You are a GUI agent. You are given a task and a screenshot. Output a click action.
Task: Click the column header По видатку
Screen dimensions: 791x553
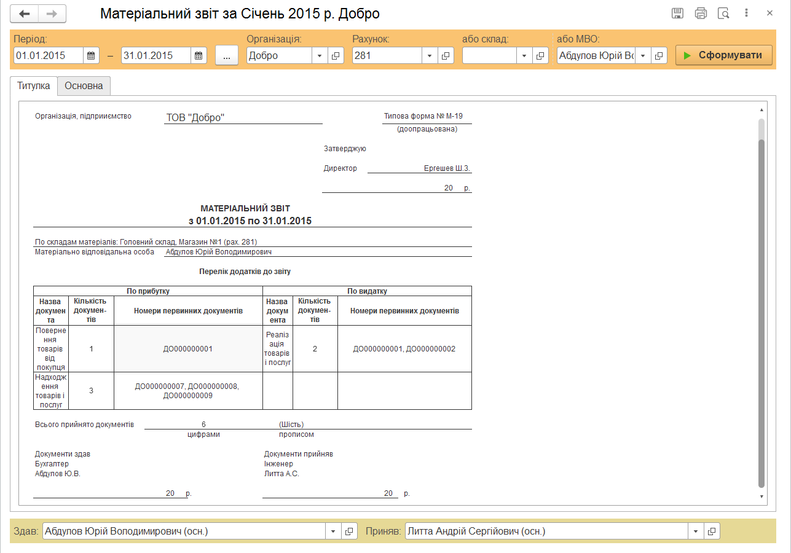point(368,291)
